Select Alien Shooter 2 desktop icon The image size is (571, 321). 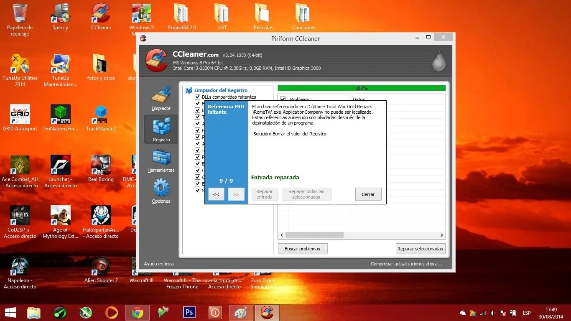tap(101, 270)
